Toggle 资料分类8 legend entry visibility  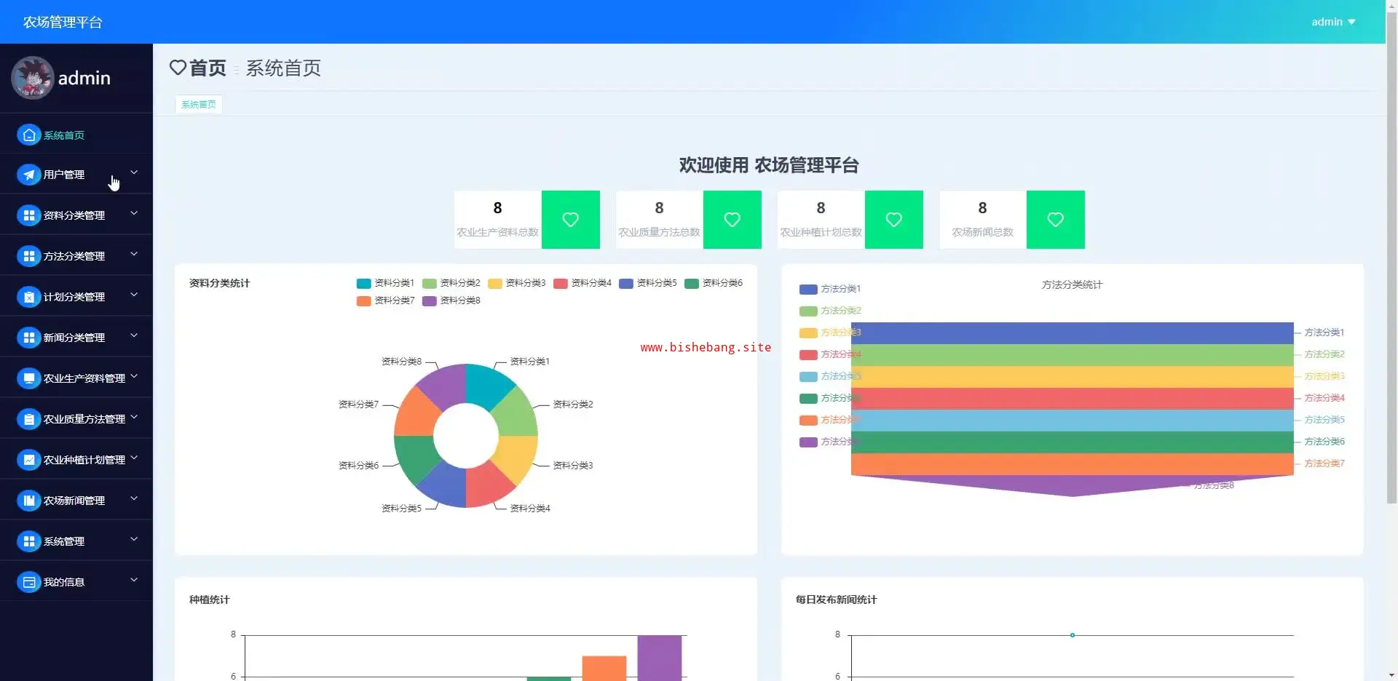click(x=451, y=300)
